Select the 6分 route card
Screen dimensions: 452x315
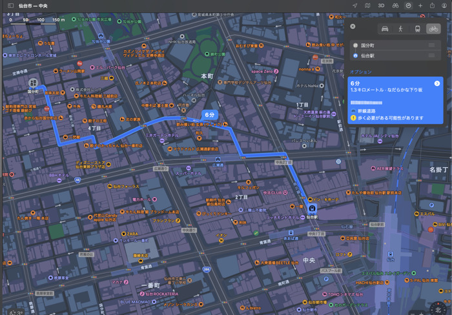395,100
